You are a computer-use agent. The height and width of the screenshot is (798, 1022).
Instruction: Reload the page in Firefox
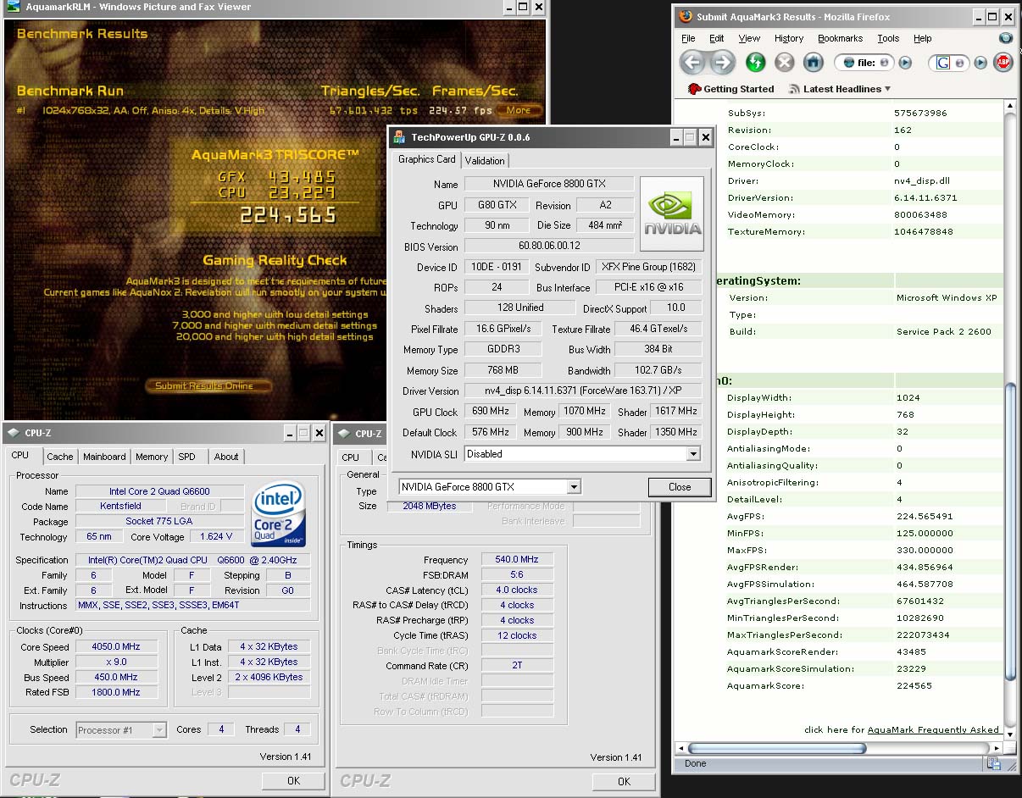click(x=755, y=62)
